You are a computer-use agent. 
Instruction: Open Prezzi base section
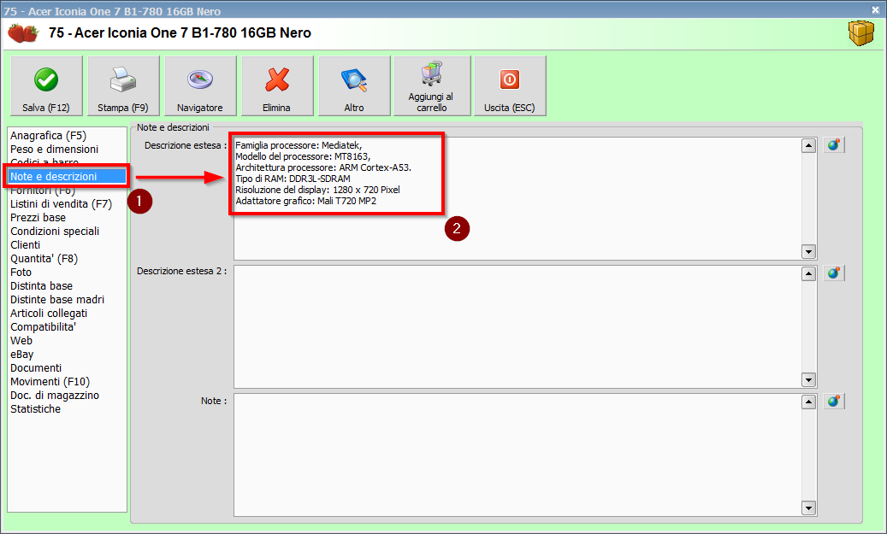(x=38, y=218)
